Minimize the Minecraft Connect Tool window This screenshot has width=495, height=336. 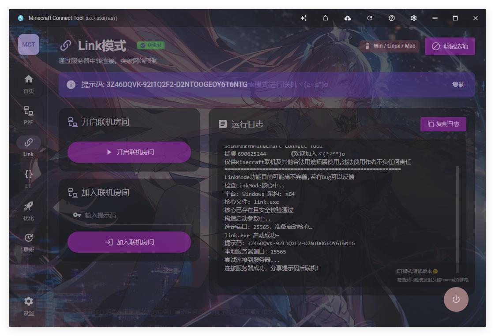(435, 18)
